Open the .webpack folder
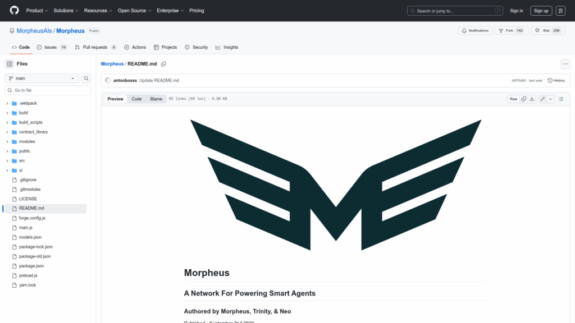The width and height of the screenshot is (575, 323). [x=28, y=103]
